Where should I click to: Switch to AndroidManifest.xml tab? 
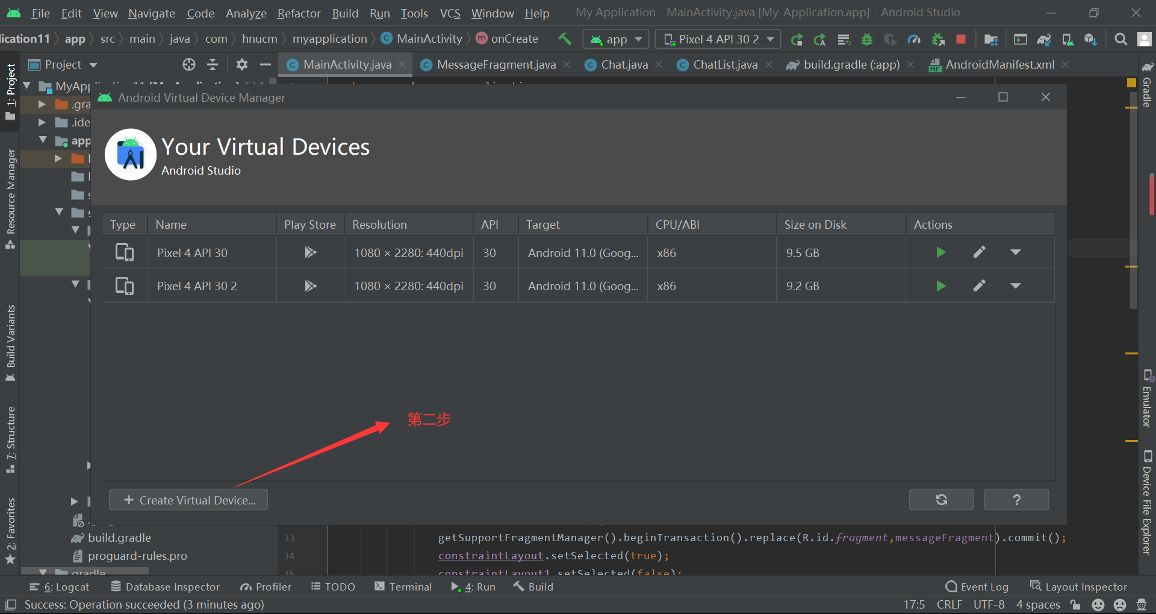tap(999, 64)
